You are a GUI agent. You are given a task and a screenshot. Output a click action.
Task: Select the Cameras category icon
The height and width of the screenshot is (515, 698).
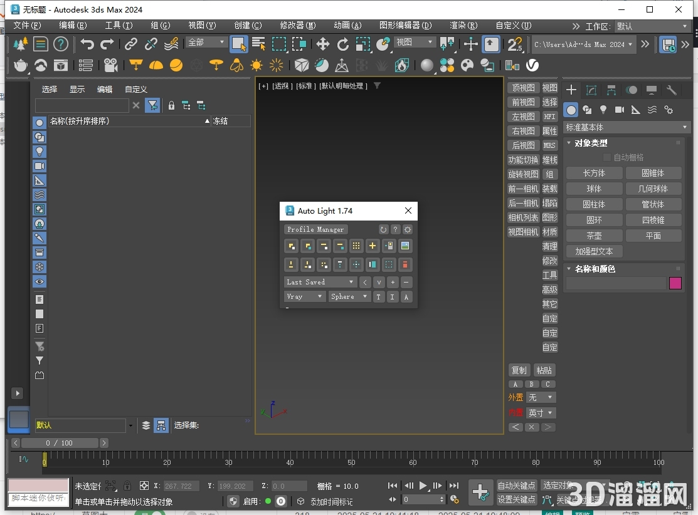click(x=619, y=110)
